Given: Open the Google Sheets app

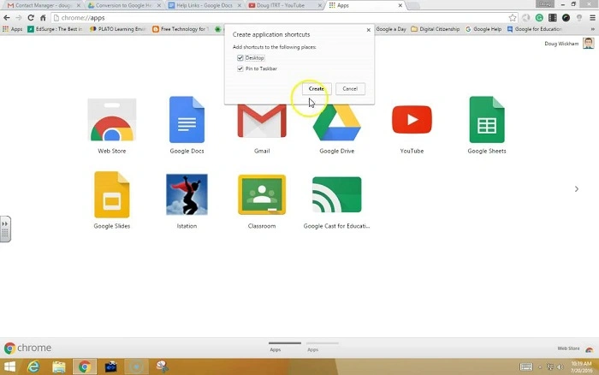Looking at the screenshot, I should click(486, 121).
